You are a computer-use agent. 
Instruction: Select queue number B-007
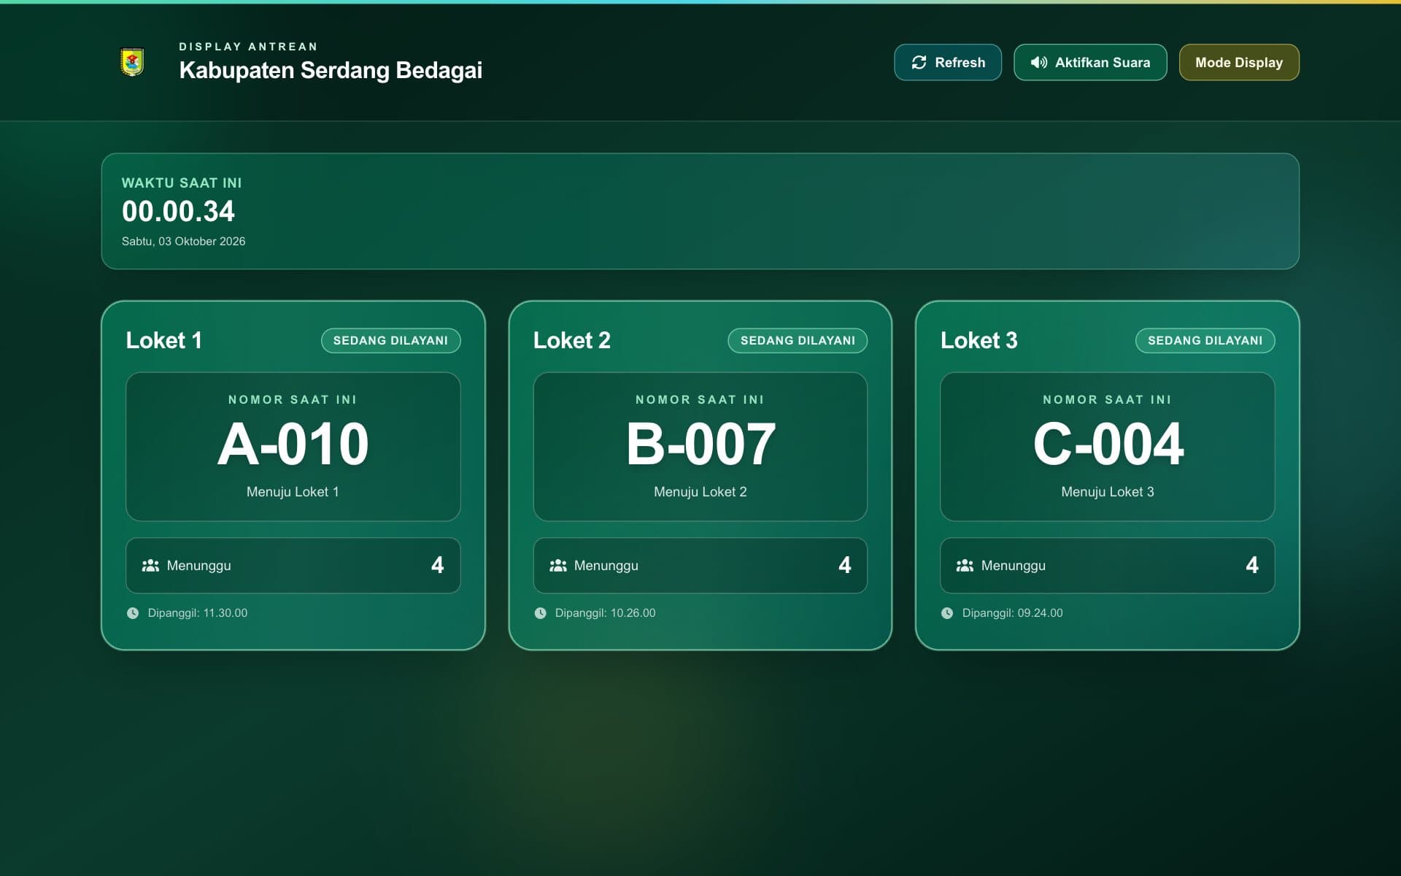click(x=700, y=444)
